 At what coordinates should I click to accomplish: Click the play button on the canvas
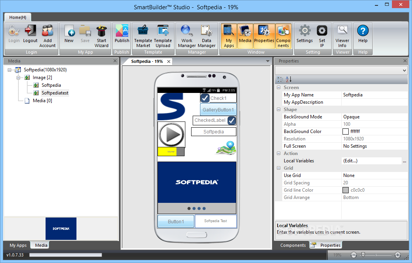point(171,135)
